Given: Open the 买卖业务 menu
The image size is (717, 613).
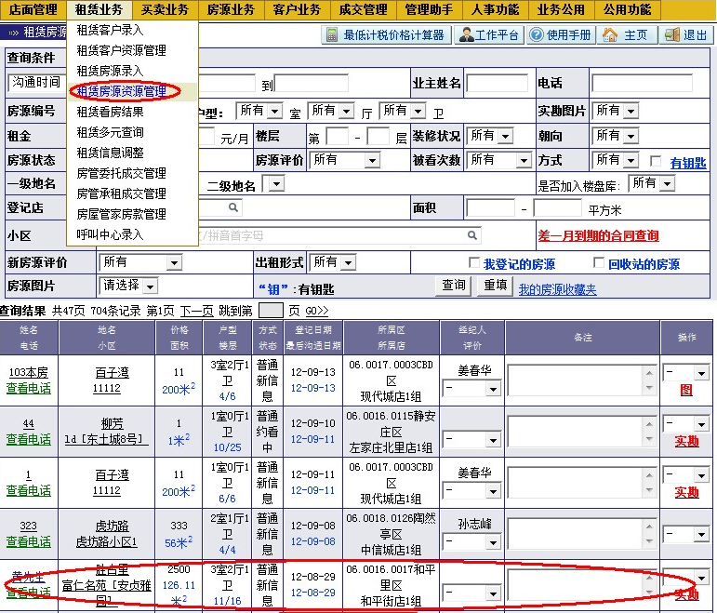Looking at the screenshot, I should pyautogui.click(x=166, y=9).
